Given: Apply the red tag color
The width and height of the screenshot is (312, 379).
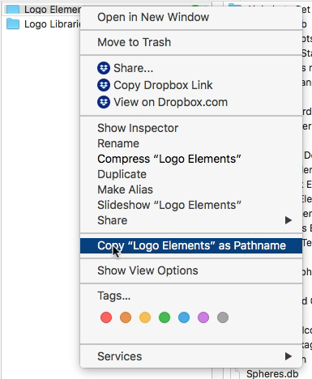Looking at the screenshot, I should pos(106,317).
